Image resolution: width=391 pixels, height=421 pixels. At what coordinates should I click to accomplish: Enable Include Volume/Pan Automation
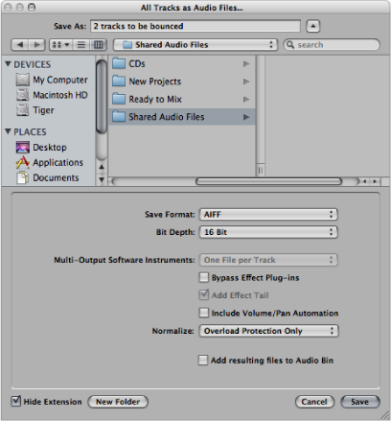(203, 313)
